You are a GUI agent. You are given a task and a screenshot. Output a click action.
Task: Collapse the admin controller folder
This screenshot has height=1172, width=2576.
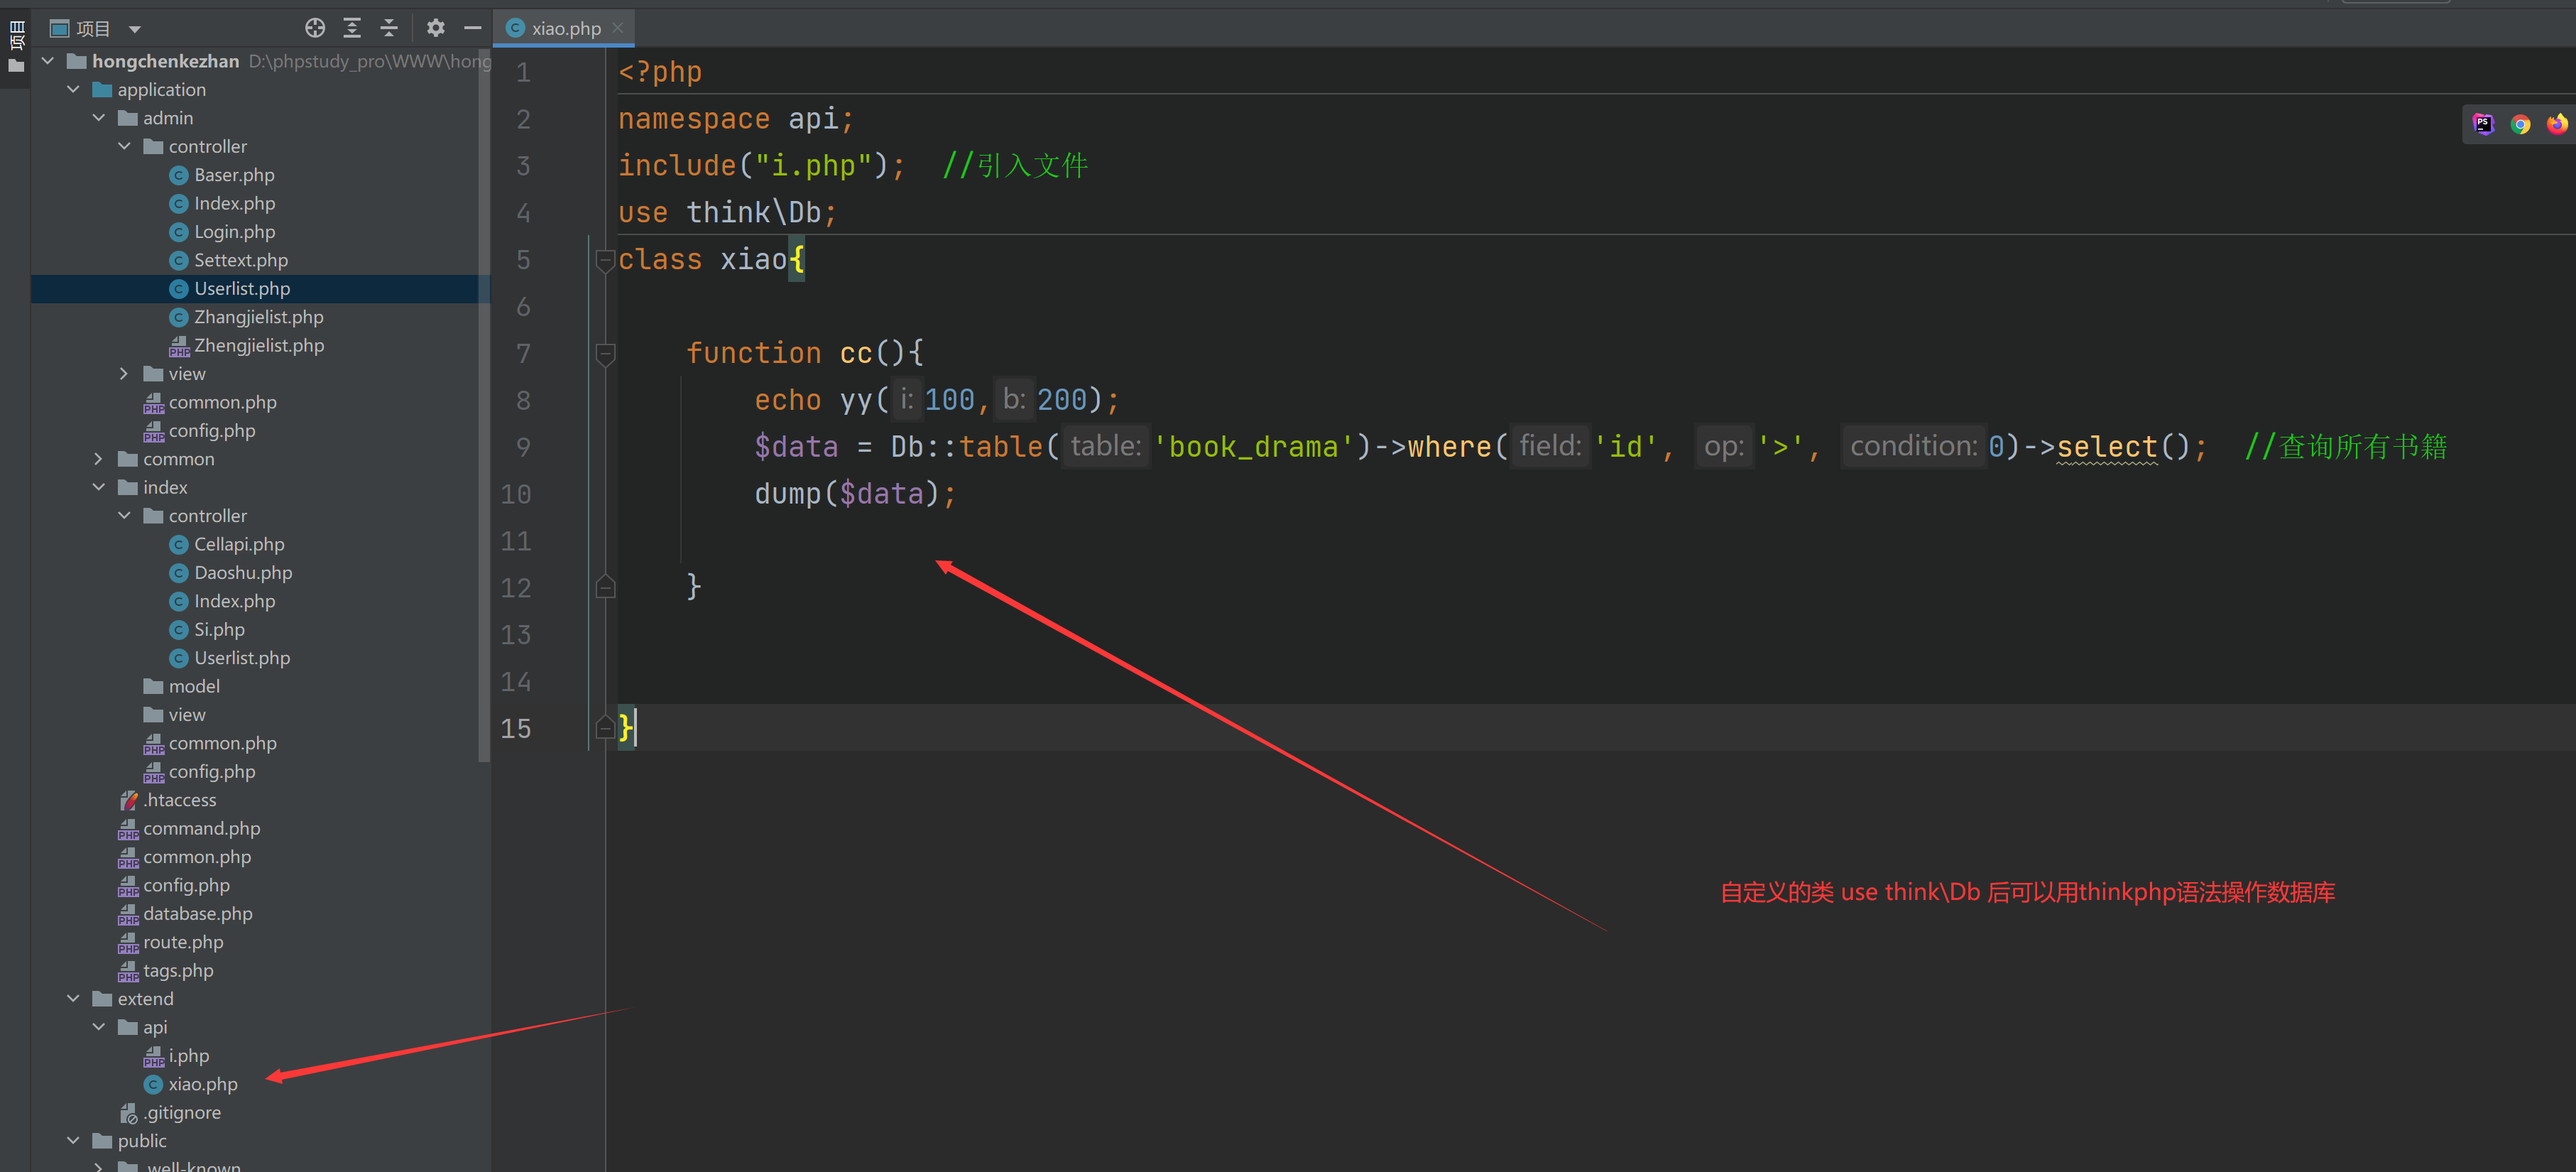(124, 146)
